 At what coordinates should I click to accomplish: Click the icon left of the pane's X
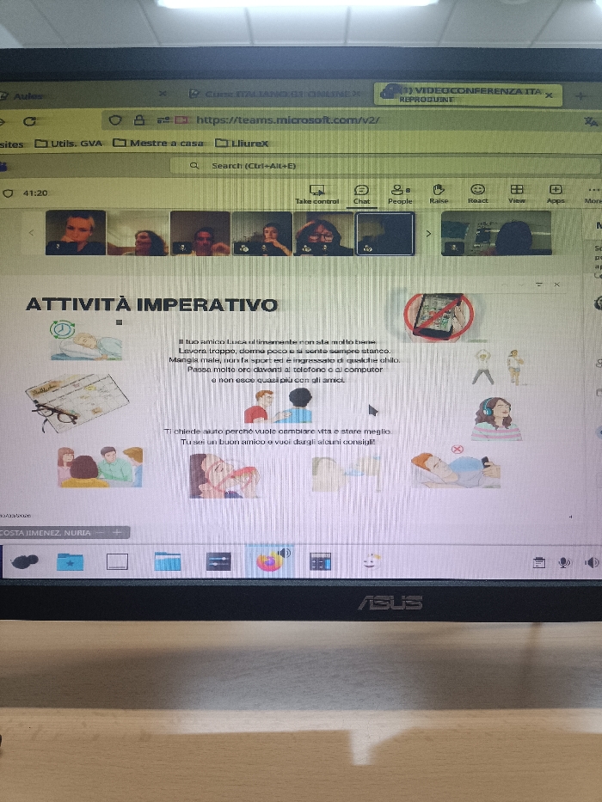(538, 285)
